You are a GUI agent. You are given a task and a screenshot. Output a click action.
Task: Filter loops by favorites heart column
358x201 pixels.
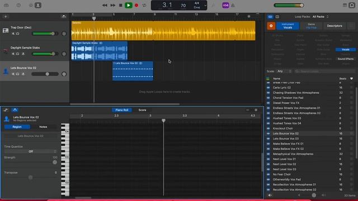[x=352, y=79]
